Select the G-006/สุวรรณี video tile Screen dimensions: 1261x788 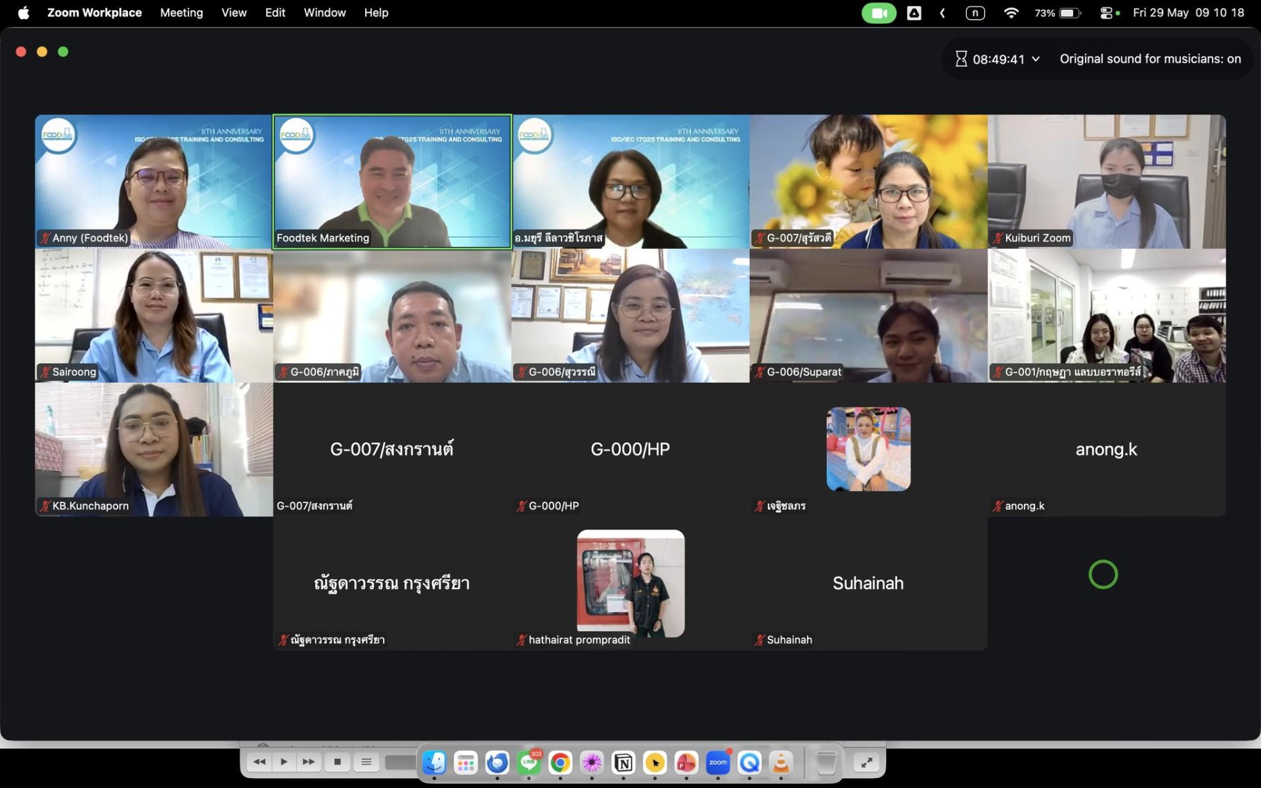pos(630,316)
